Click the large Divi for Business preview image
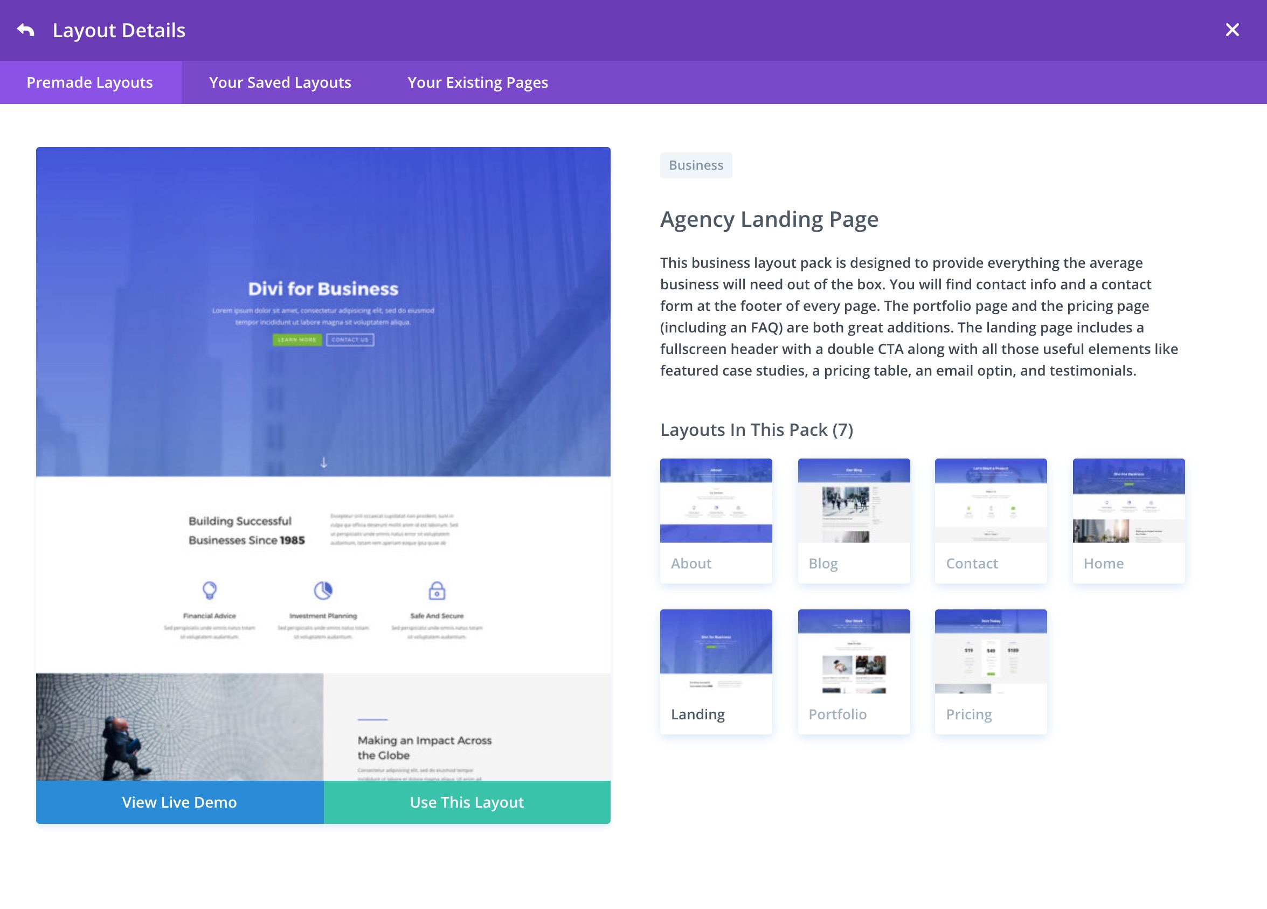This screenshot has width=1267, height=909. click(x=323, y=464)
